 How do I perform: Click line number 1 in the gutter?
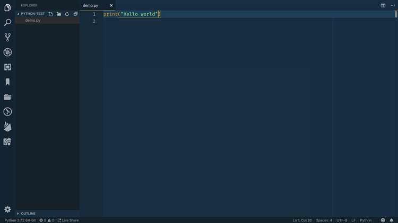(x=94, y=14)
